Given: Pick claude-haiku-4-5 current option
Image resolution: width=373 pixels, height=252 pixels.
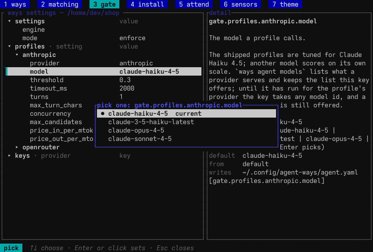Looking at the screenshot, I should (186, 113).
